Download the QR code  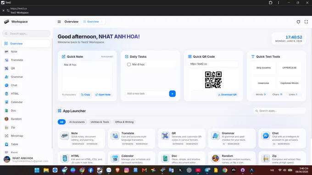227,95
